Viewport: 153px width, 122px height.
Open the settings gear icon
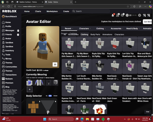coord(140,15)
